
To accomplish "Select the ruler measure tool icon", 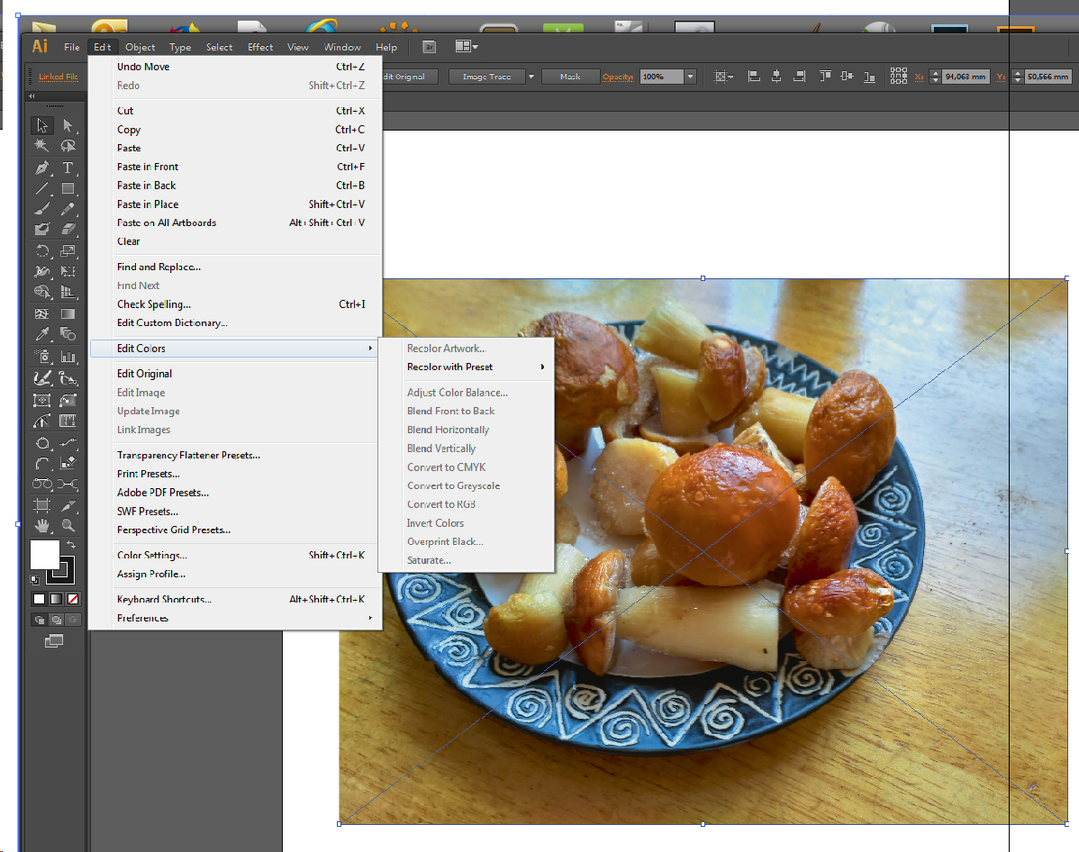I will 68,421.
